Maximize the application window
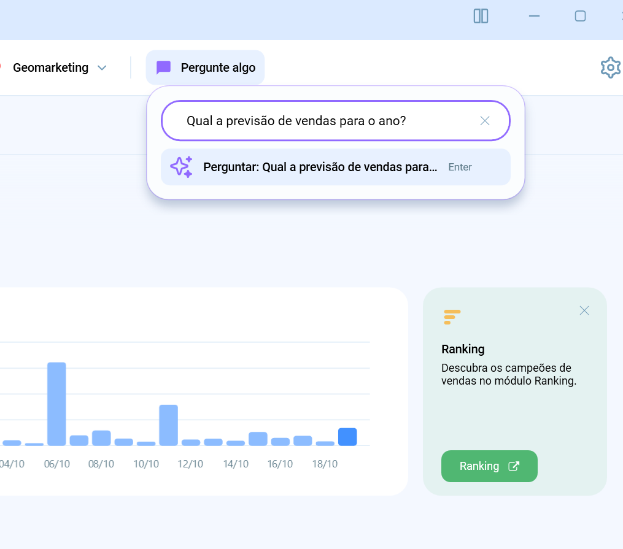623x549 pixels. (x=580, y=17)
